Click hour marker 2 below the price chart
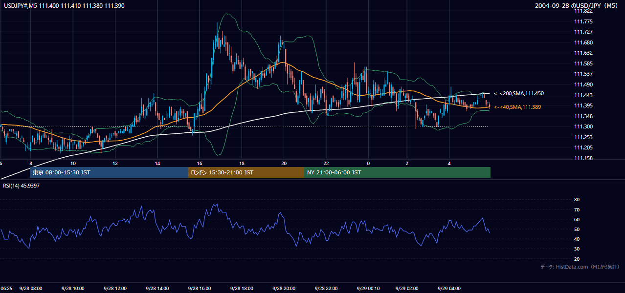 [407, 163]
